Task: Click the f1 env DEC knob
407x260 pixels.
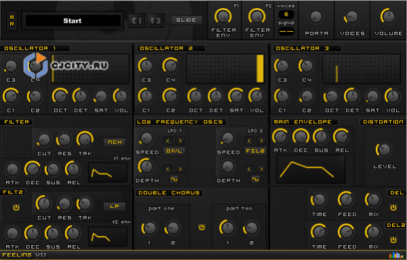Action: pos(33,169)
